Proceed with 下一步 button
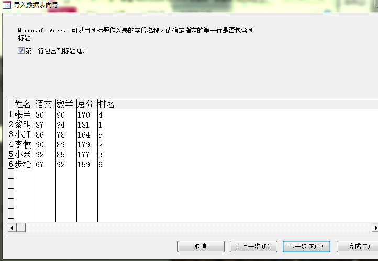Screen dimensions: 378x261 (306, 246)
